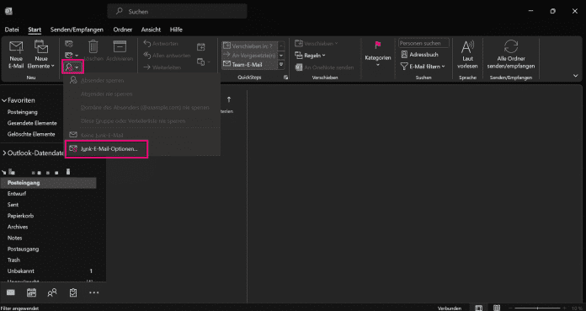This screenshot has width=586, height=311.
Task: Select Gesendete Elemente folder
Action: pyautogui.click(x=32, y=123)
